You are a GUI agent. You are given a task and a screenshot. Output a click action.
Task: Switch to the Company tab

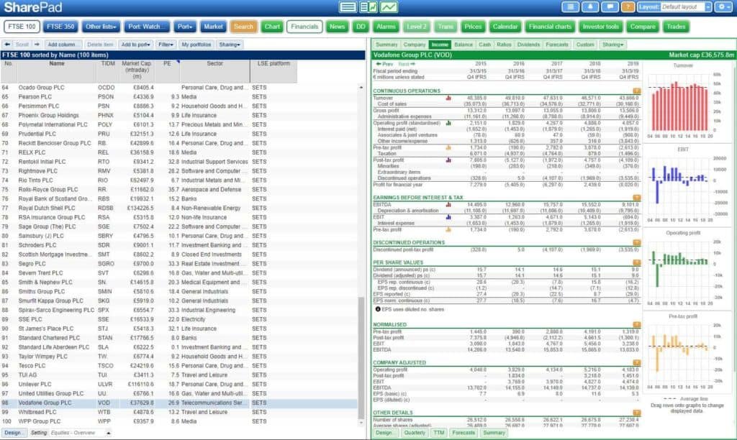pyautogui.click(x=414, y=45)
